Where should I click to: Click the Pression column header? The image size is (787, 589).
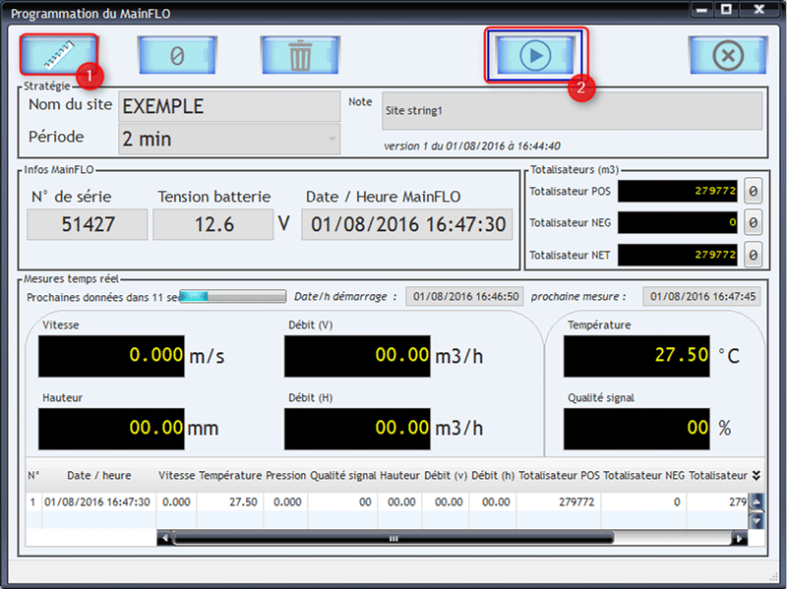tap(285, 476)
